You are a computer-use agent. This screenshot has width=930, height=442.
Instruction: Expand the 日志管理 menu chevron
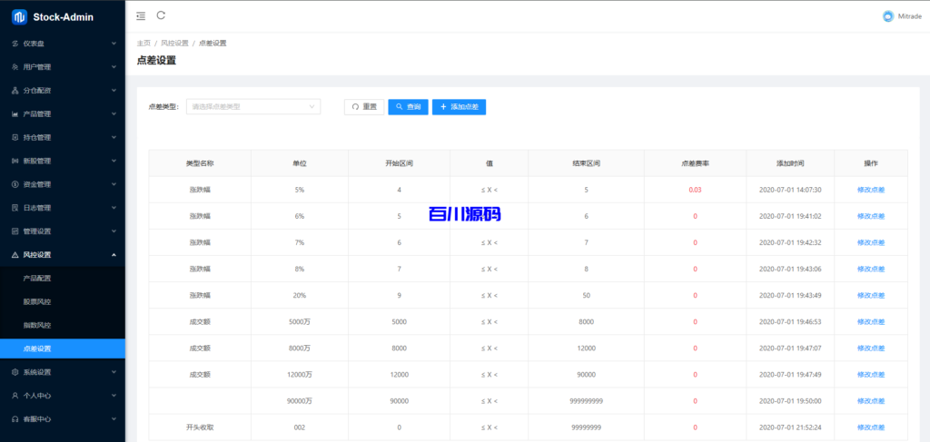tap(114, 208)
